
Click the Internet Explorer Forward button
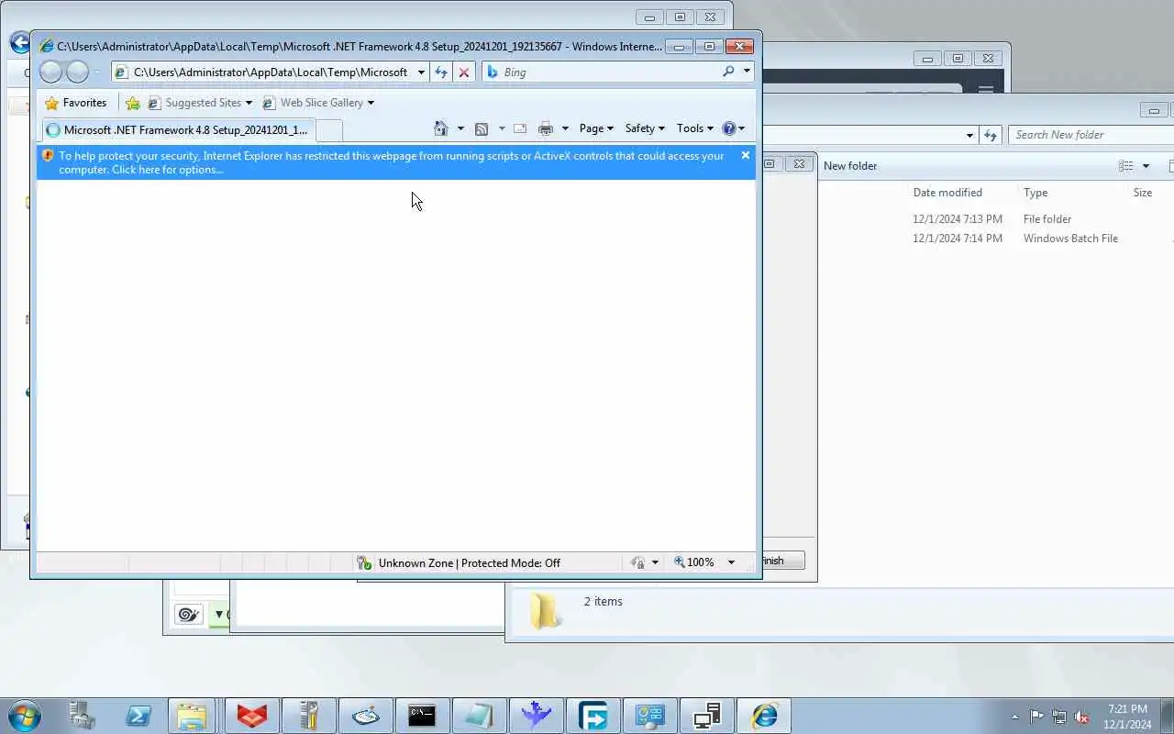(x=78, y=72)
